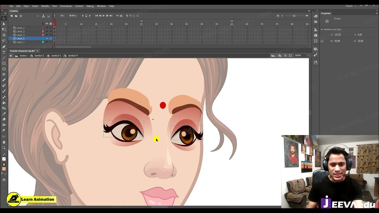This screenshot has height=213, width=379.
Task: Delete layer with trash icon
Action: coord(21,16)
